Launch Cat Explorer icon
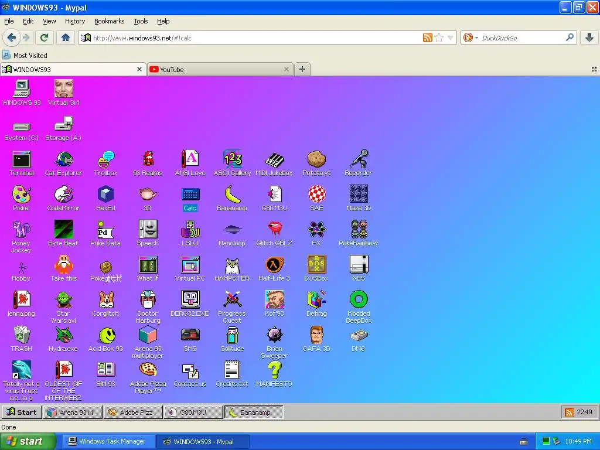The height and width of the screenshot is (450, 600). 63,163
